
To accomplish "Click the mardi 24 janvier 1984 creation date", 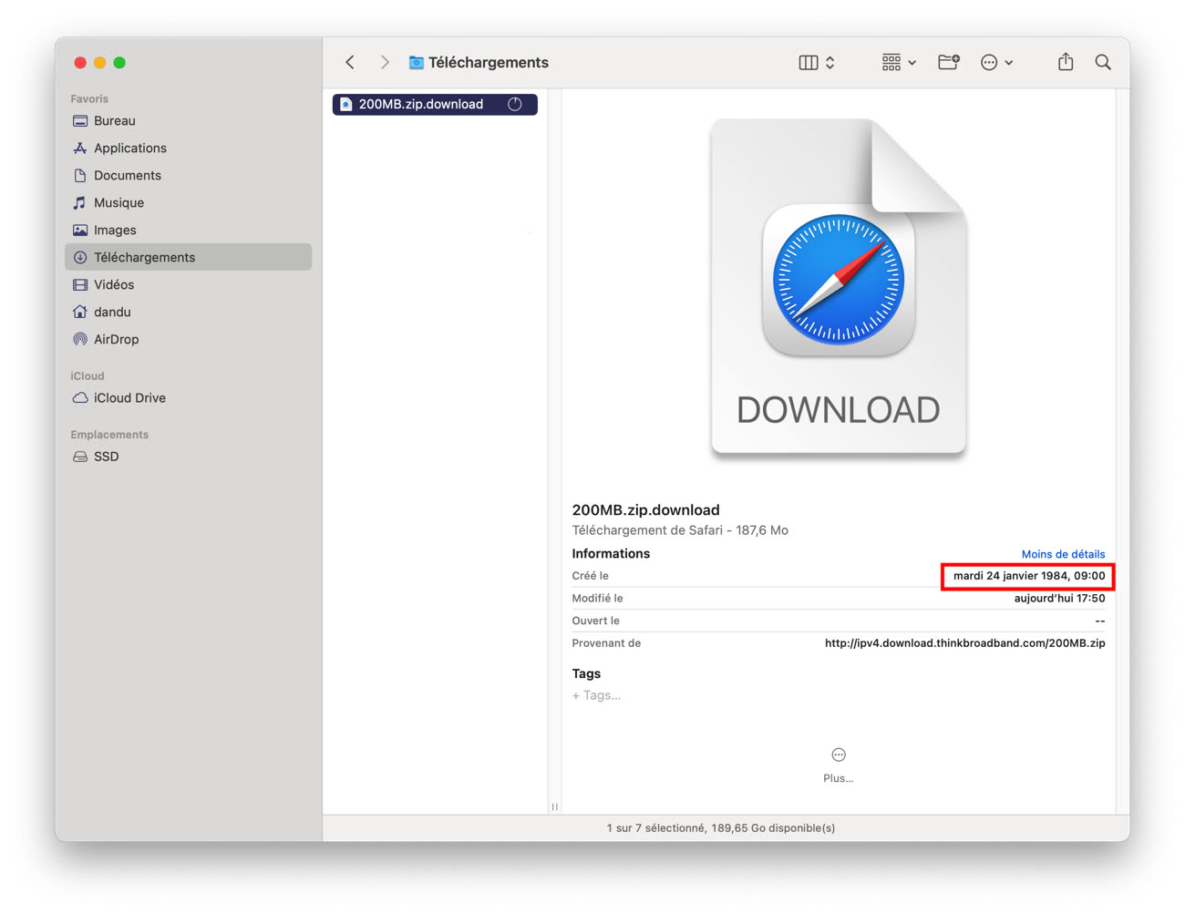I will (1029, 576).
